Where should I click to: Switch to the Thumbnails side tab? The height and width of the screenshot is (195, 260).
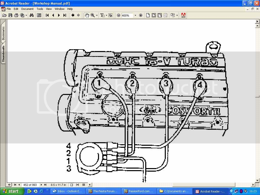coord(3,54)
